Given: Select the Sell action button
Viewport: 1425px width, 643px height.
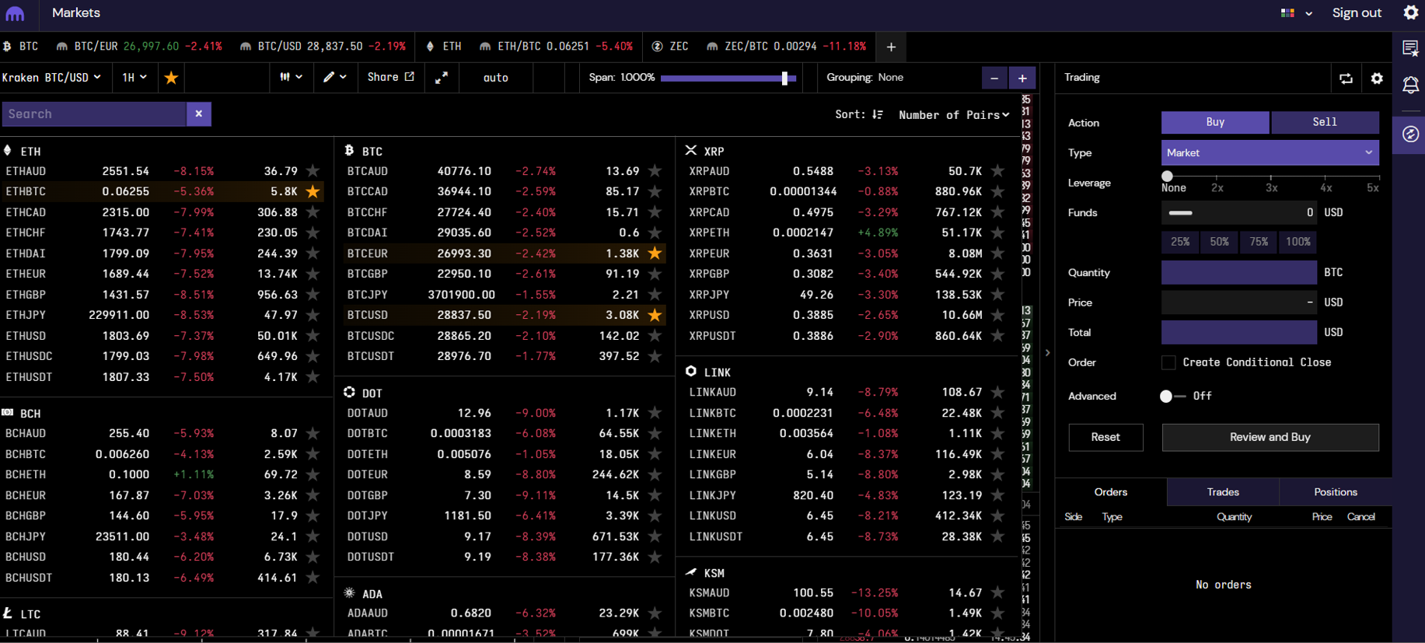Looking at the screenshot, I should tap(1325, 122).
